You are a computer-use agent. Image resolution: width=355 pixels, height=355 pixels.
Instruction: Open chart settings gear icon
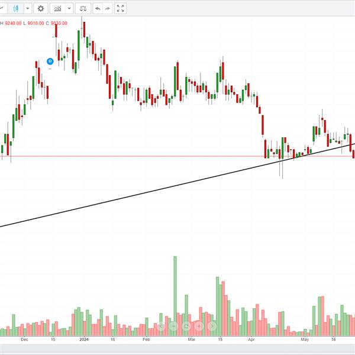40,9
